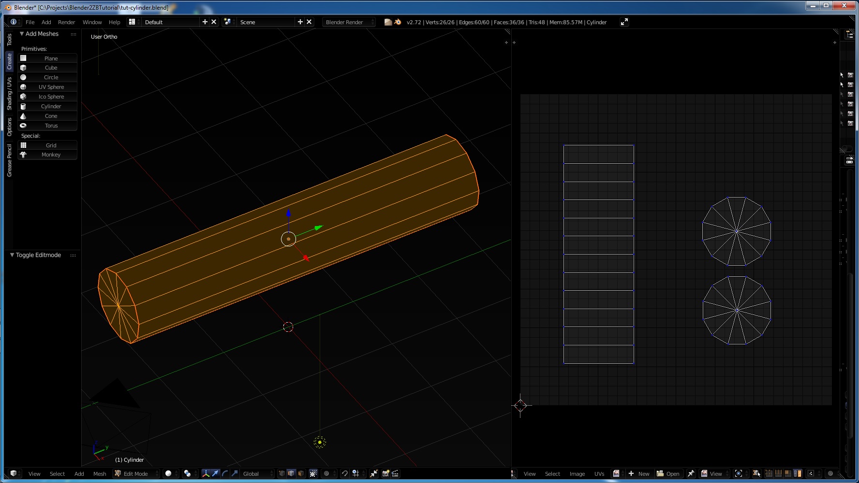Screen dimensions: 859x483
Task: Open the Edit Mode dropdown
Action: point(137,473)
